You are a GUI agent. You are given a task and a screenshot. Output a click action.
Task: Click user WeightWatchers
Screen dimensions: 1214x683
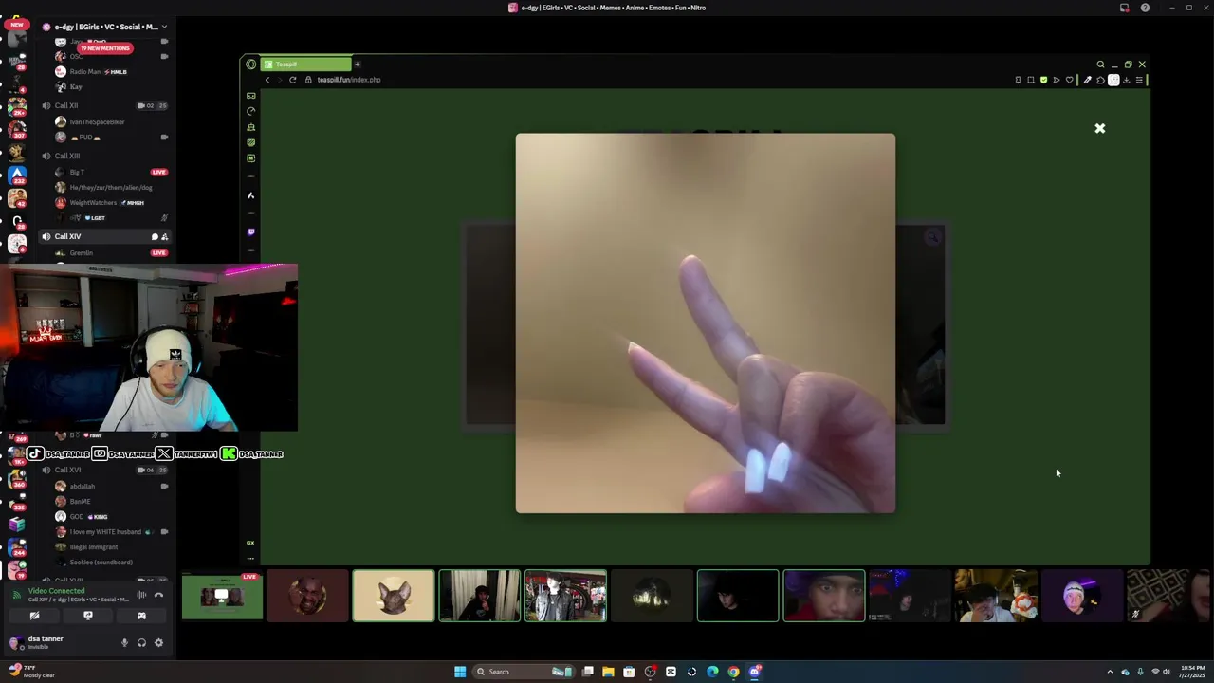point(93,202)
